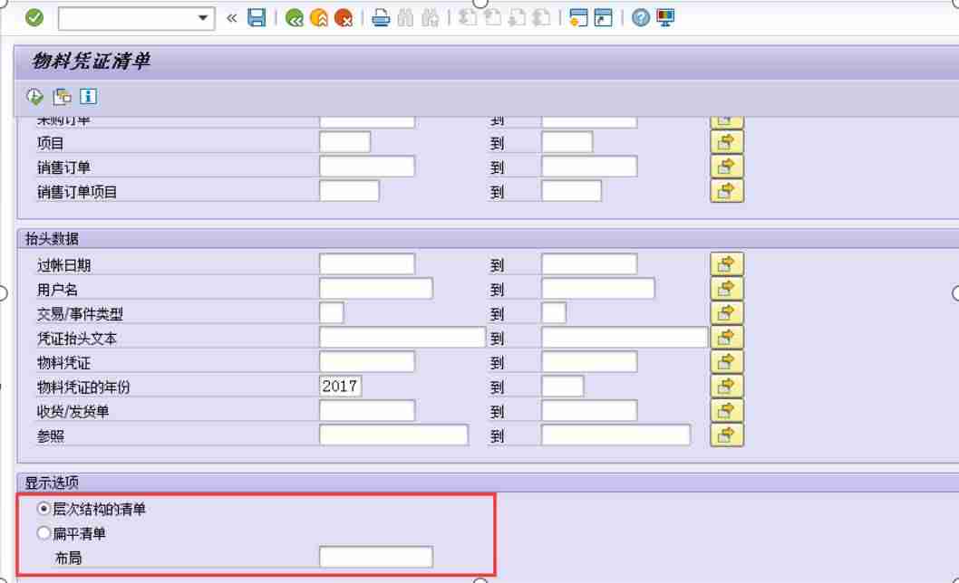
Task: Click the Save diskette icon
Action: click(257, 18)
